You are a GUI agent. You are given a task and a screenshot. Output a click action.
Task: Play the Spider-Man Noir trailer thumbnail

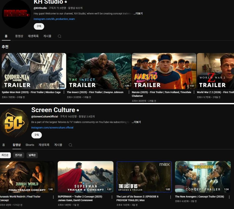(x=34, y=71)
